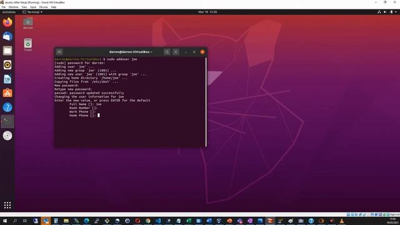Viewport: 400px width, 225px height.
Task: Open the terminal hamburger menu
Action: click(176, 52)
